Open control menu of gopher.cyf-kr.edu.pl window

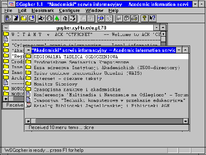click(x=6, y=28)
